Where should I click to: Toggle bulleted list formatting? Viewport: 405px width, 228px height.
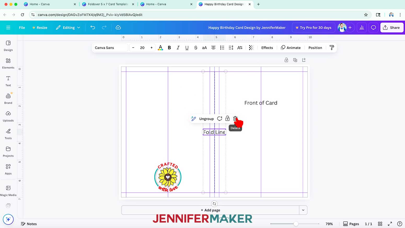point(222,48)
